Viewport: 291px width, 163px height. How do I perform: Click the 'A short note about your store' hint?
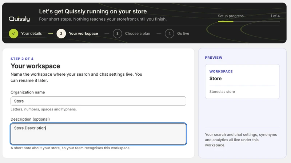coord(71,148)
